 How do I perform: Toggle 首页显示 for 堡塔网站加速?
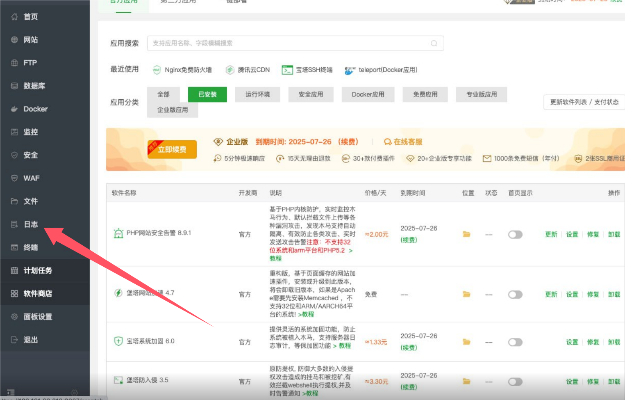pos(515,295)
